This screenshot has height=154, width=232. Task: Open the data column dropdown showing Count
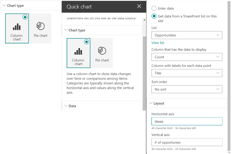187,57
